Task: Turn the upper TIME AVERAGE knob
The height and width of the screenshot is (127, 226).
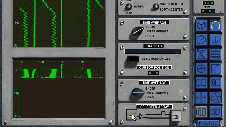Action: click(x=138, y=31)
